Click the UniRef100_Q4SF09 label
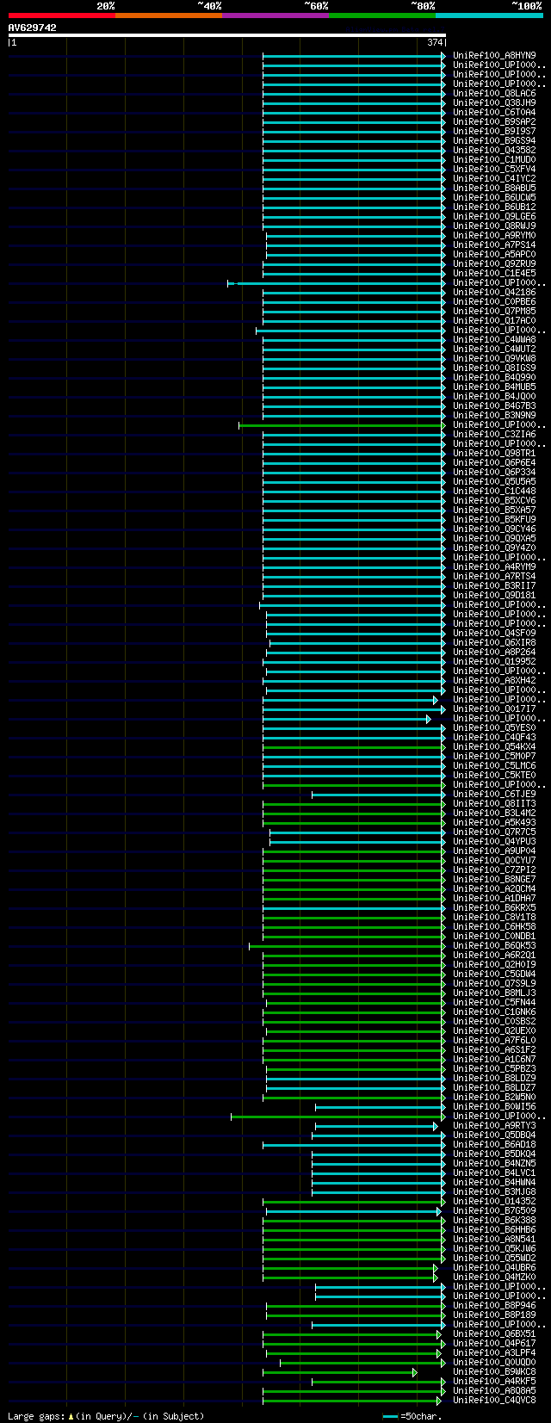 494,634
